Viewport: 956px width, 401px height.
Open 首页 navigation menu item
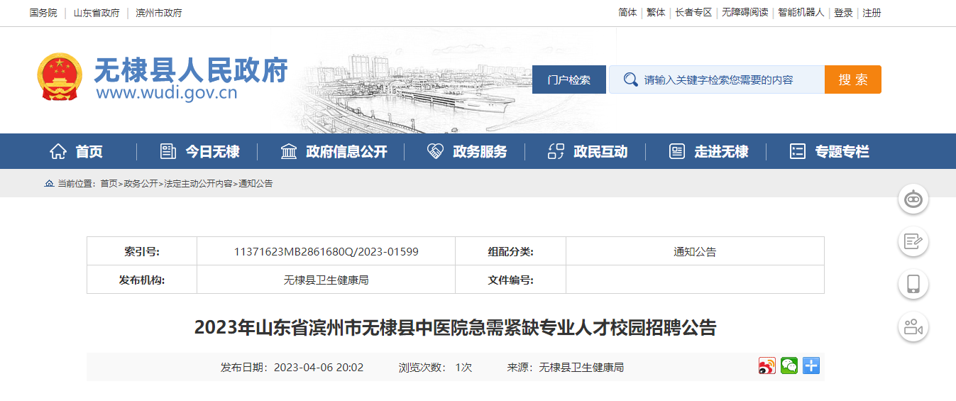89,151
